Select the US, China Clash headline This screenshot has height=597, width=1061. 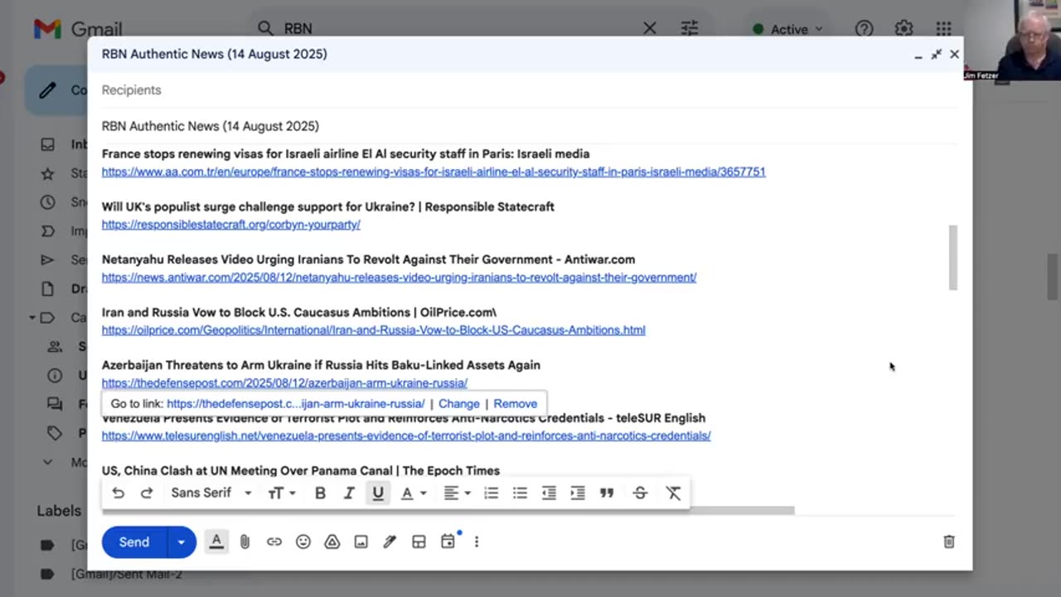[x=301, y=470]
